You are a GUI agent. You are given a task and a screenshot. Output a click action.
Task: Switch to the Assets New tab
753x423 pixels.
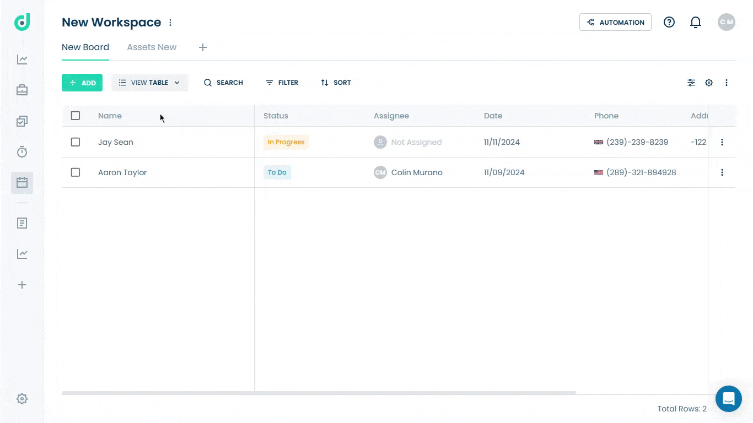(152, 47)
